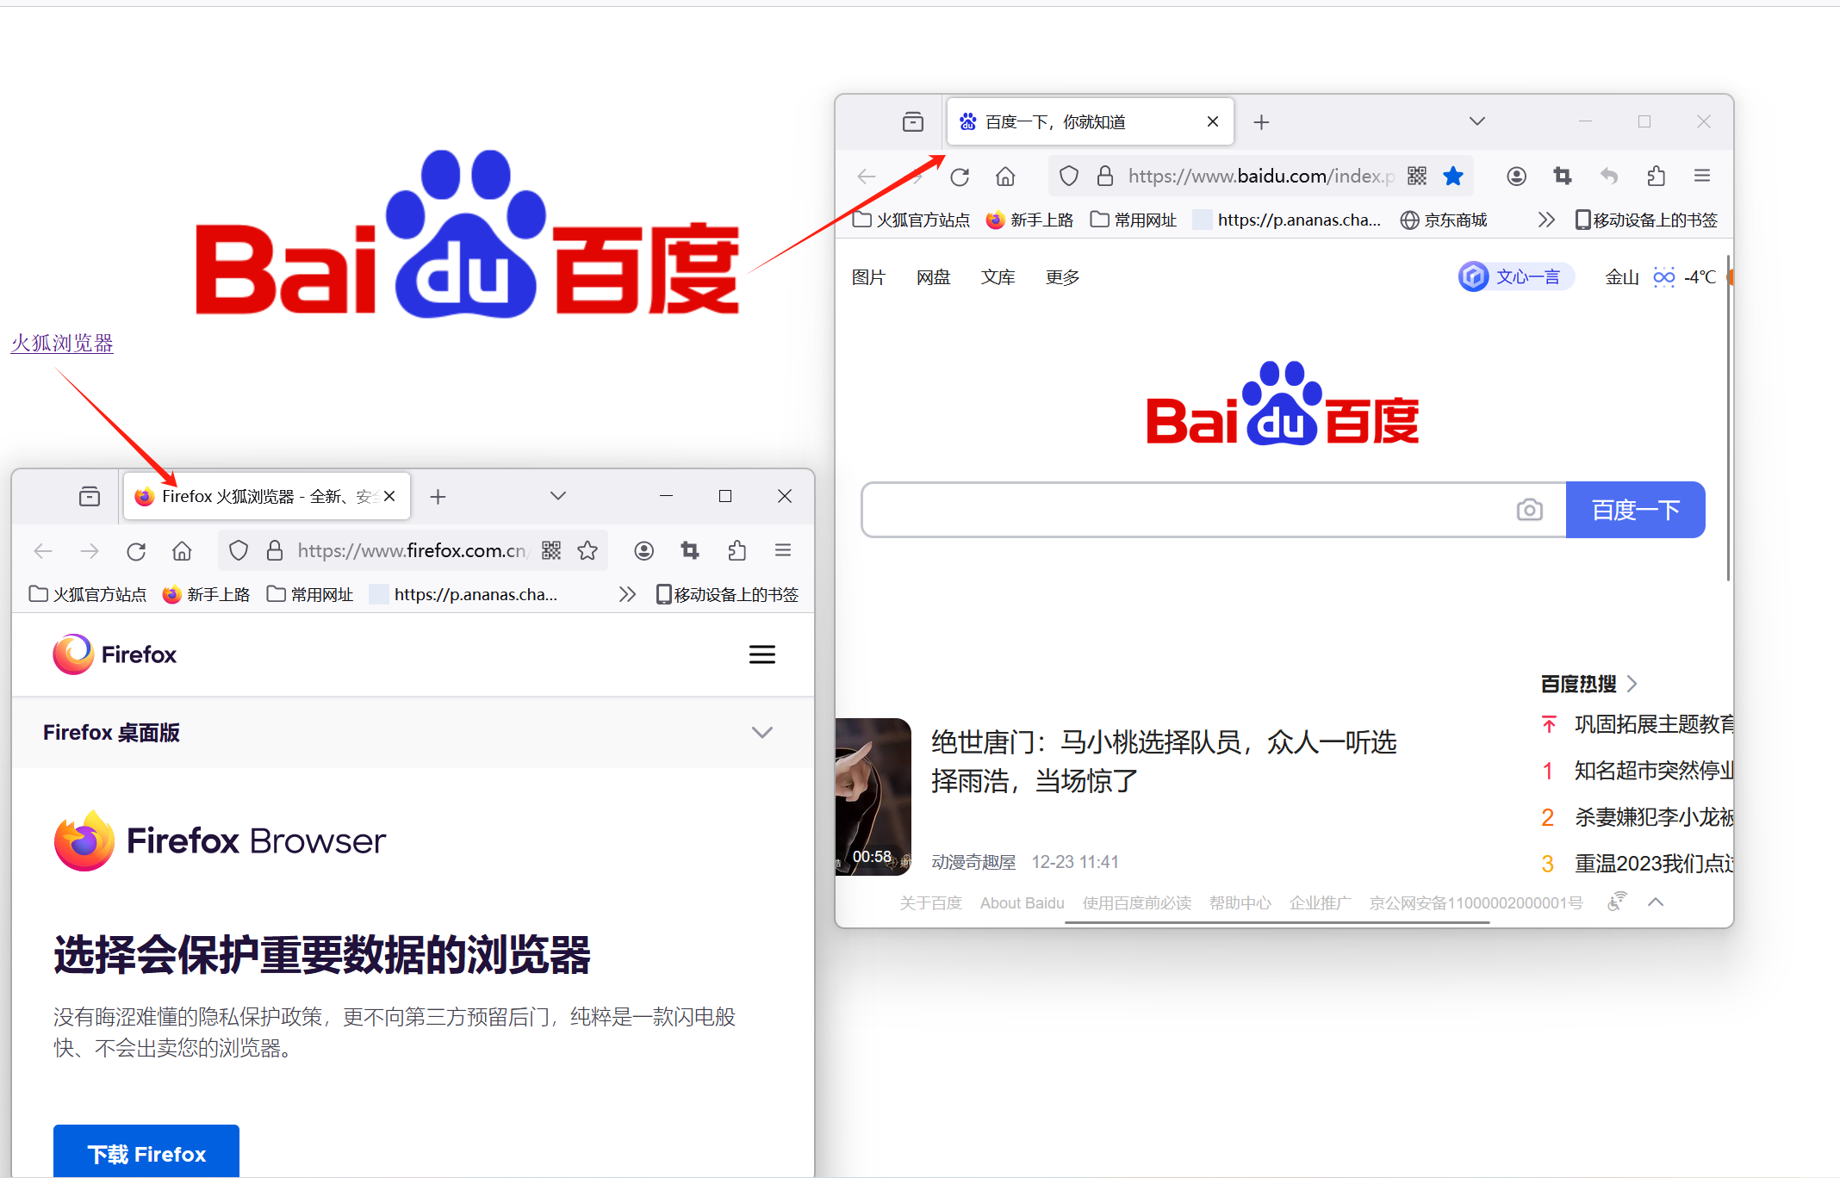Image resolution: width=1840 pixels, height=1178 pixels.
Task: Open extensions puzzle icon in Baidu window
Action: 1656,177
